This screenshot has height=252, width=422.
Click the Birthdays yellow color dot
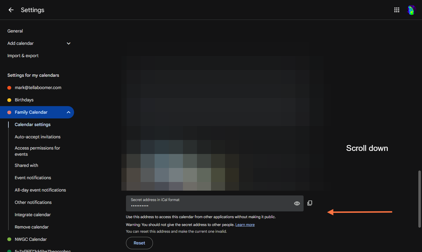tap(9, 100)
